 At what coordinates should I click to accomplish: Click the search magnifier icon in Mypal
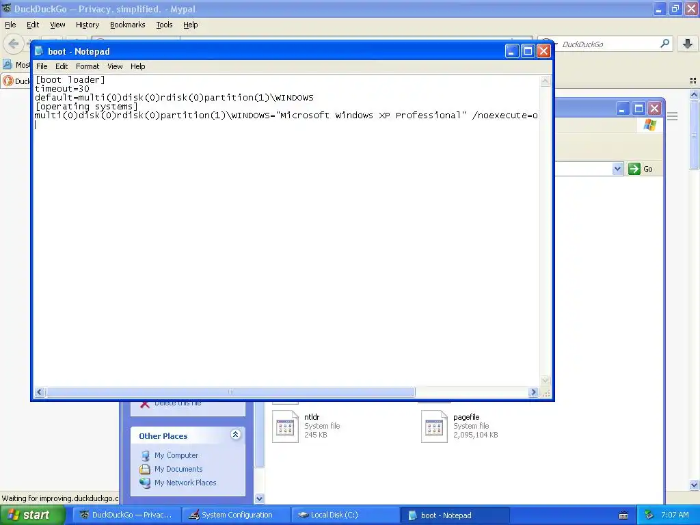tap(664, 44)
